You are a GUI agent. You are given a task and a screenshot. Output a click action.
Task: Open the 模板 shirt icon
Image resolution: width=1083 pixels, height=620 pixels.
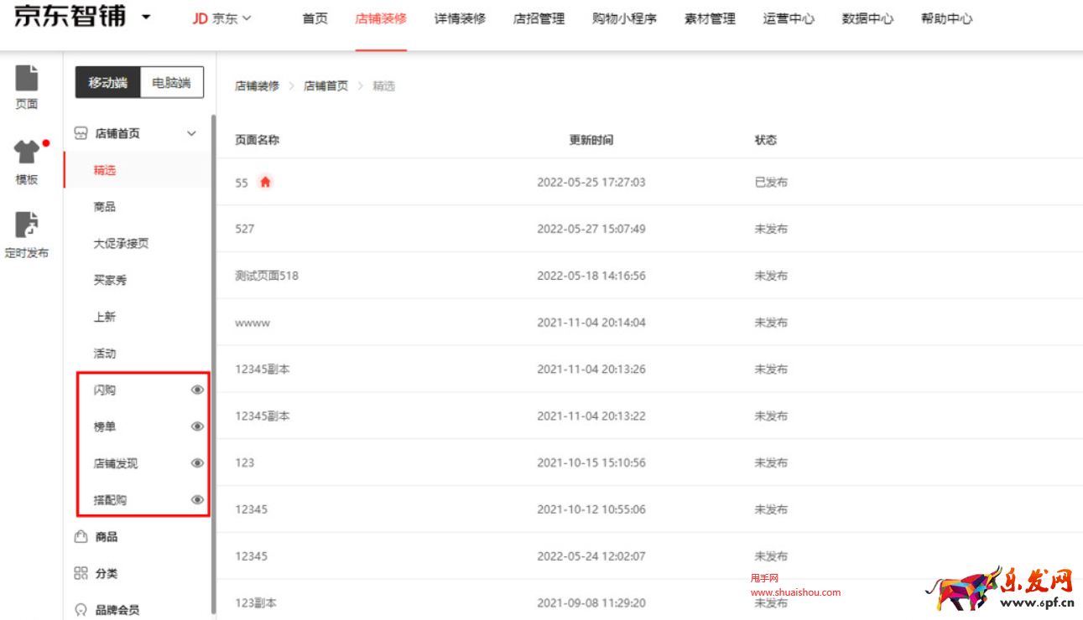pos(27,152)
